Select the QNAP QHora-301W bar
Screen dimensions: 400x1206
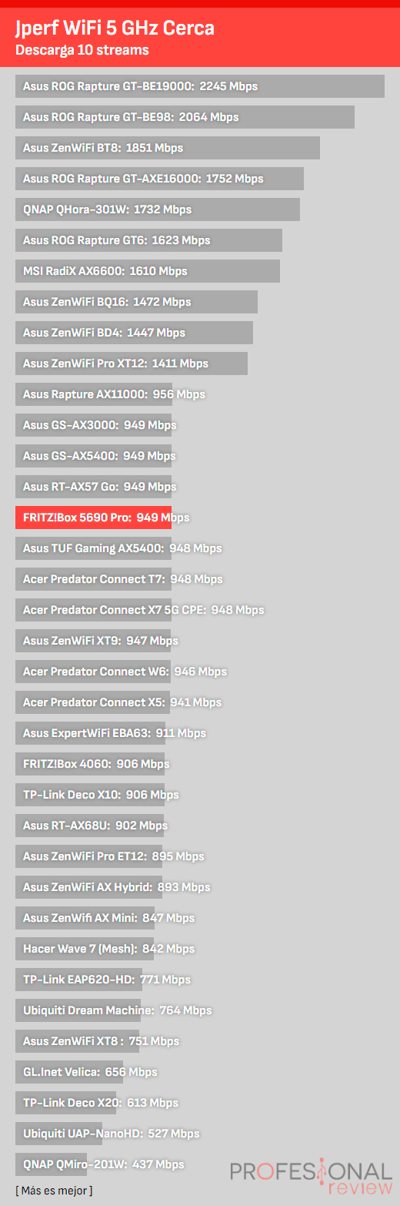click(x=158, y=209)
